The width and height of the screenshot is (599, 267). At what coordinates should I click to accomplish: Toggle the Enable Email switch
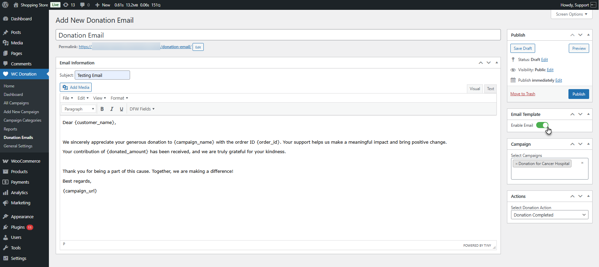tap(542, 125)
